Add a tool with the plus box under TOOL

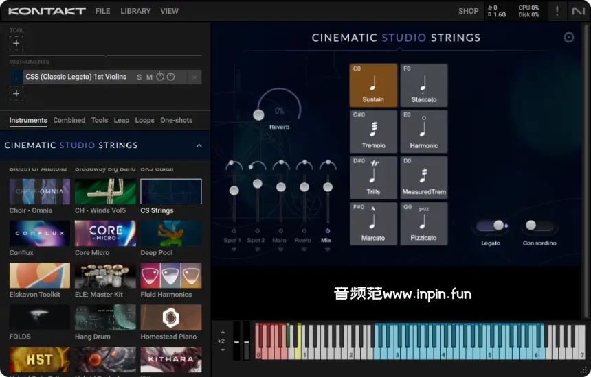pyautogui.click(x=16, y=43)
